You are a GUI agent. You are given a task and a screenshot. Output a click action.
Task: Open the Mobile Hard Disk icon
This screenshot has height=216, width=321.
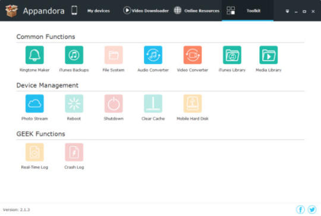tap(193, 104)
